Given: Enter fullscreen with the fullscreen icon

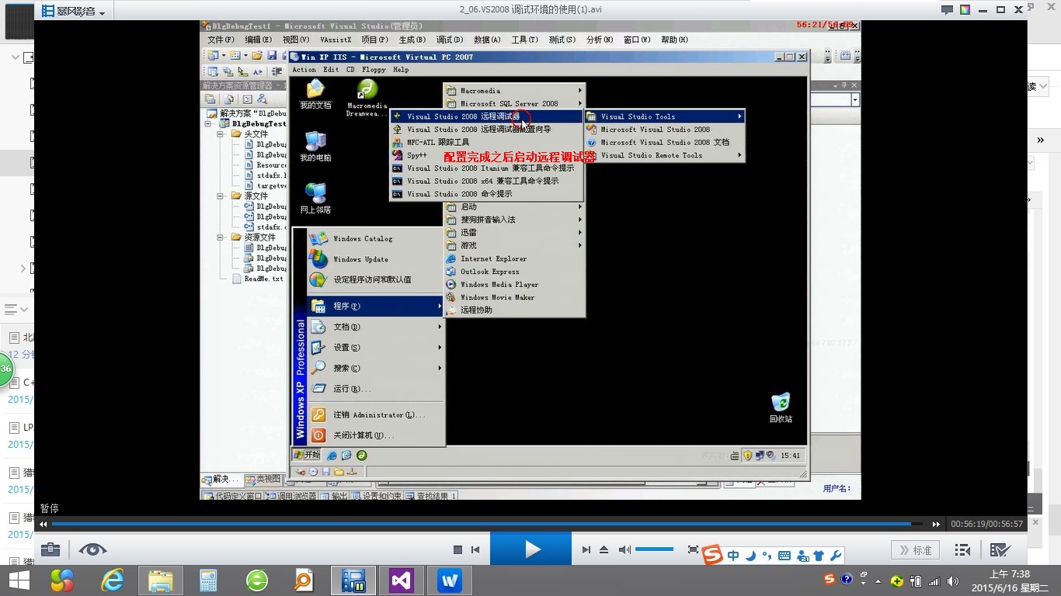Looking at the screenshot, I should [694, 549].
